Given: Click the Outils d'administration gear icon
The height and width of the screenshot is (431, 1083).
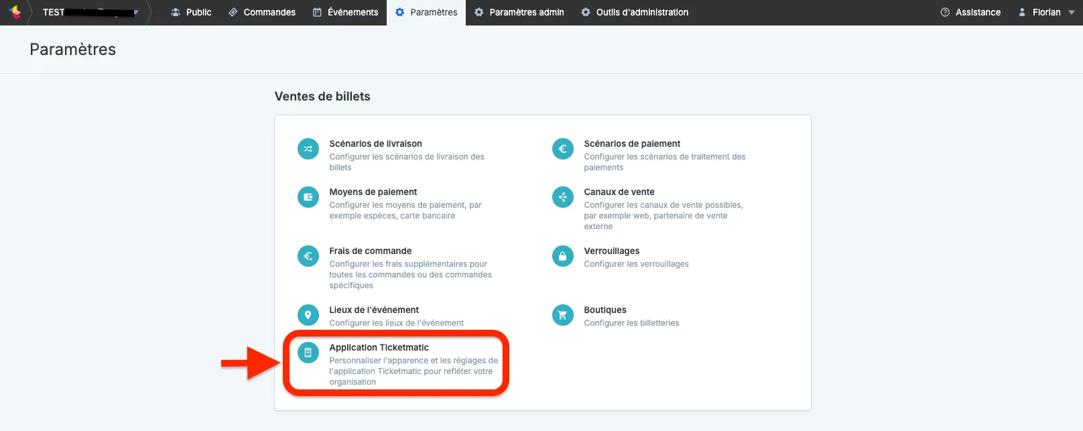Looking at the screenshot, I should tap(586, 12).
